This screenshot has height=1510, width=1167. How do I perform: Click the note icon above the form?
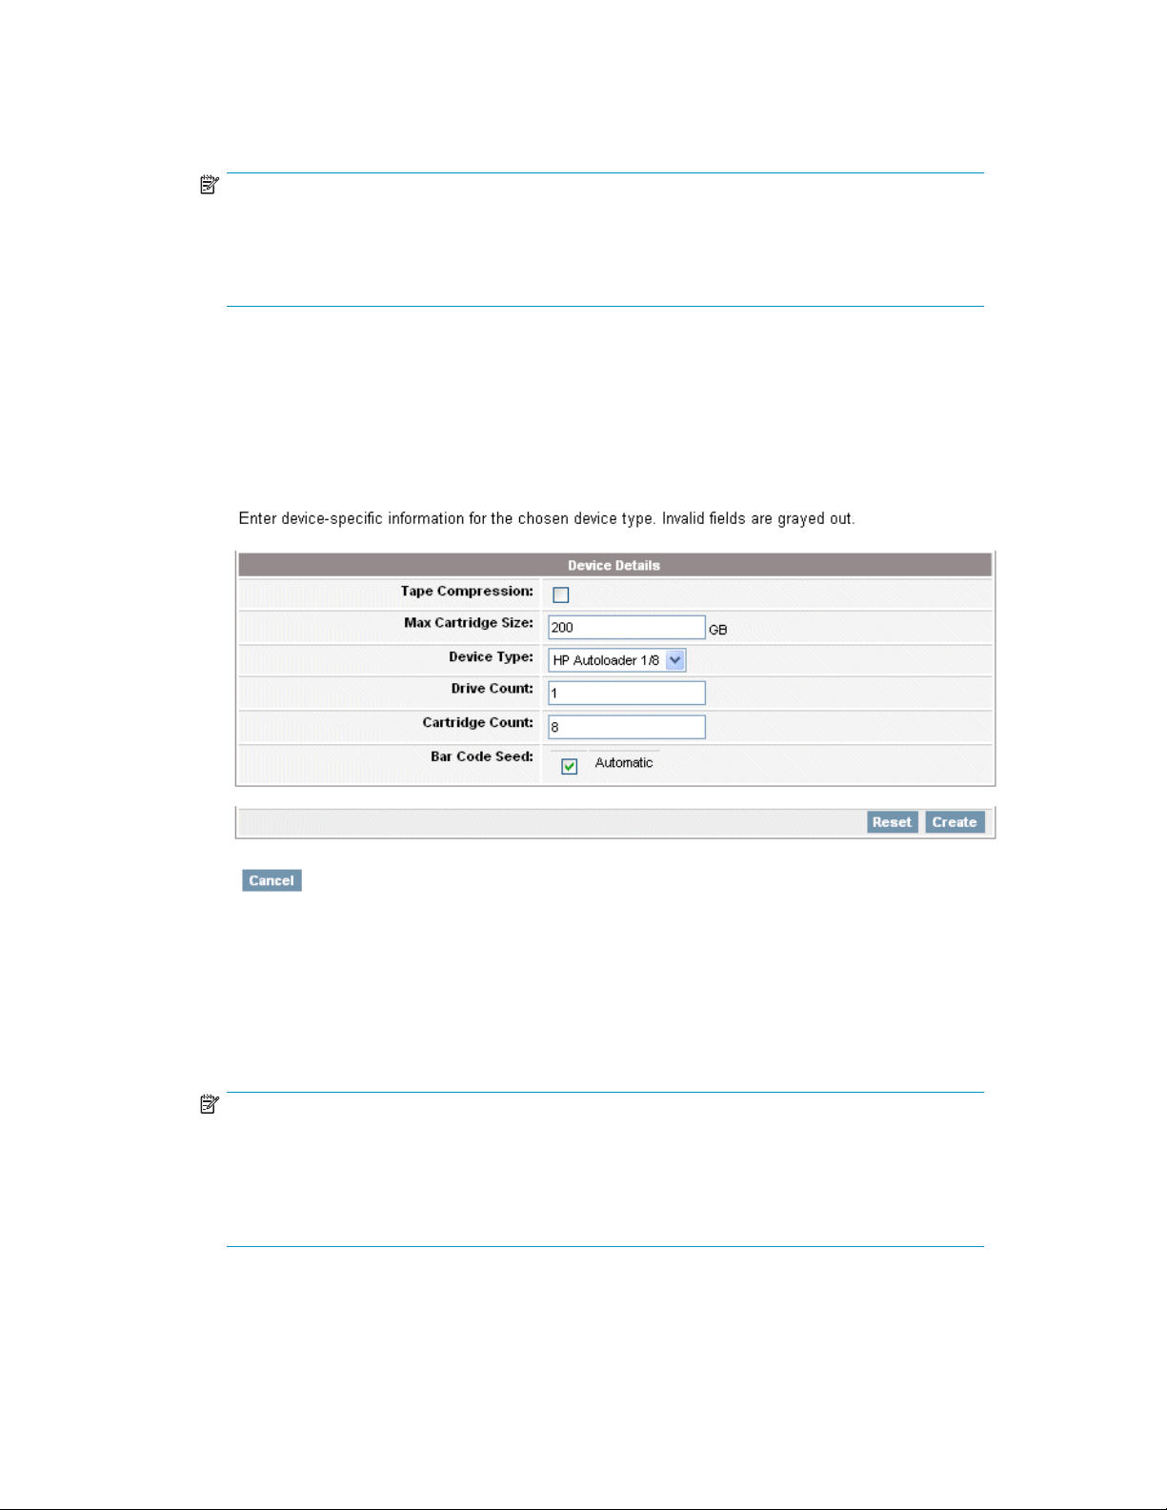point(210,185)
